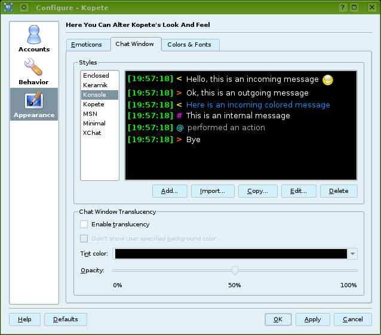Select the Minimal style
The width and height of the screenshot is (381, 335).
click(x=100, y=124)
